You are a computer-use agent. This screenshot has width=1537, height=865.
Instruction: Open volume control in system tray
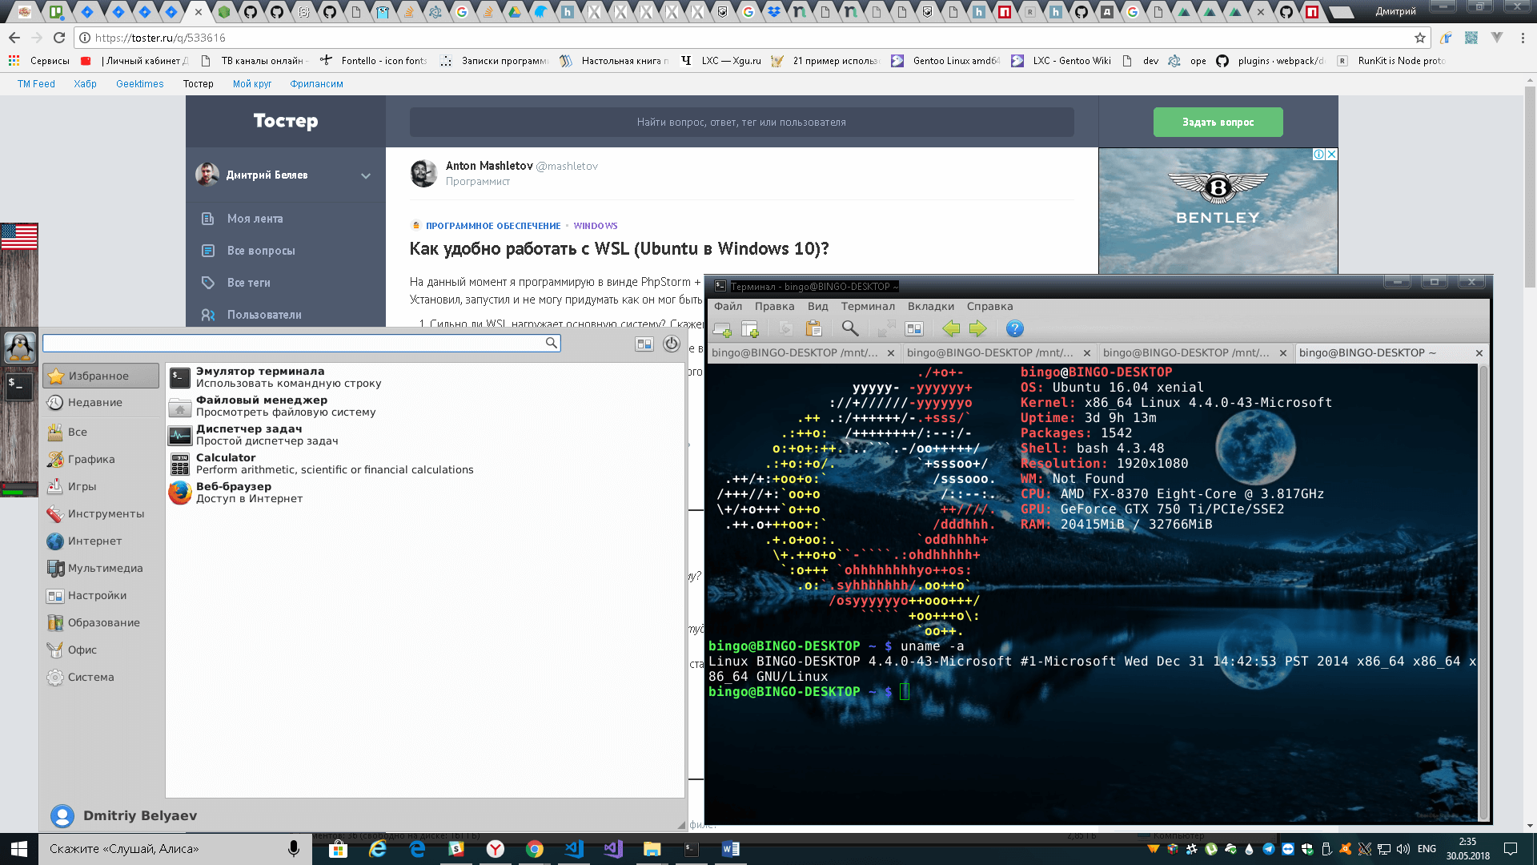1403,849
